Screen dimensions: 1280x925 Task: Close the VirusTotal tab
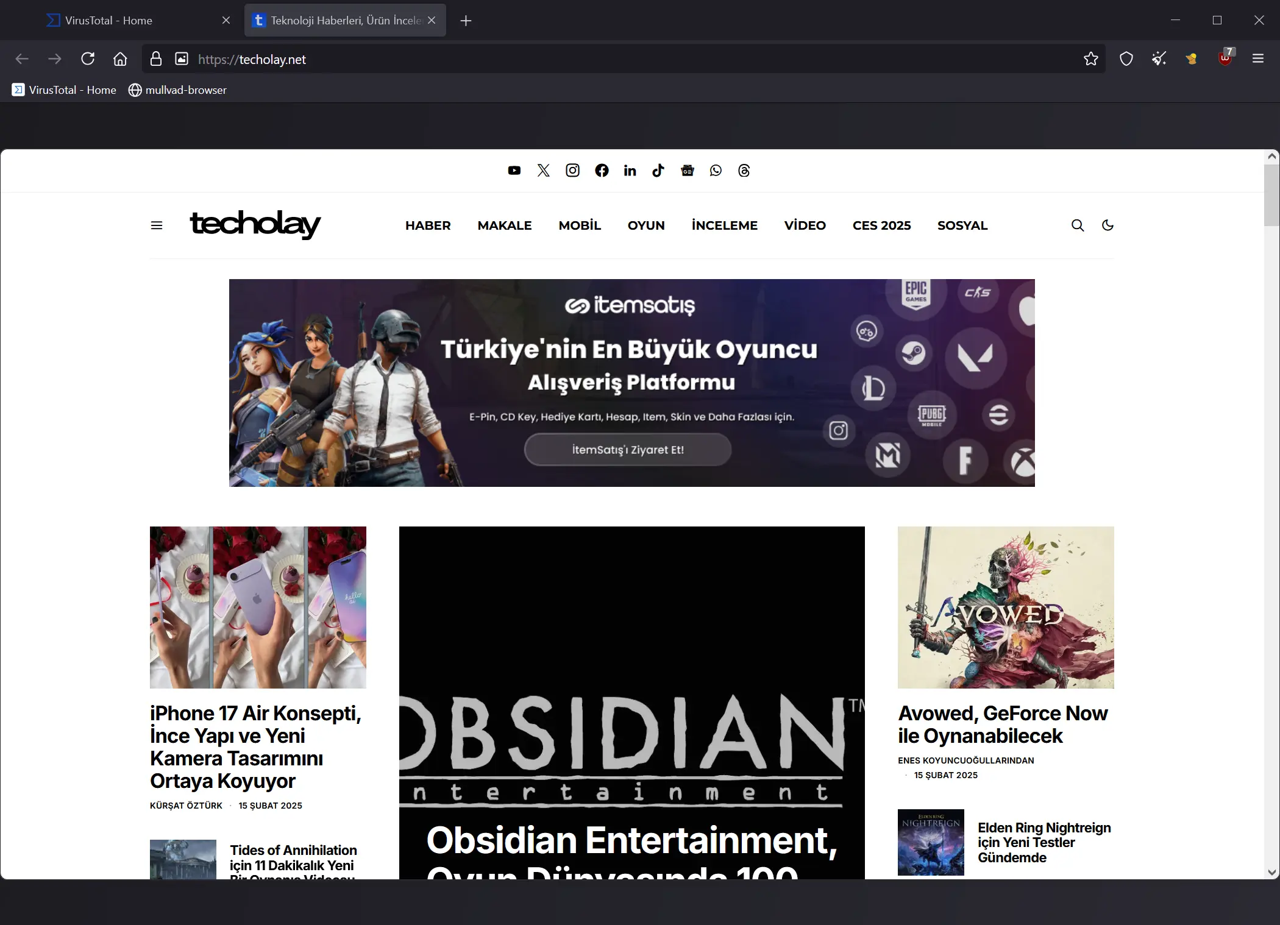click(x=226, y=21)
